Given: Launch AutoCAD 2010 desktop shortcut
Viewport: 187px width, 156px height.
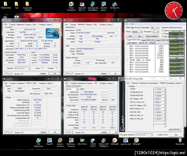Looking at the screenshot, I should (x=82, y=6).
